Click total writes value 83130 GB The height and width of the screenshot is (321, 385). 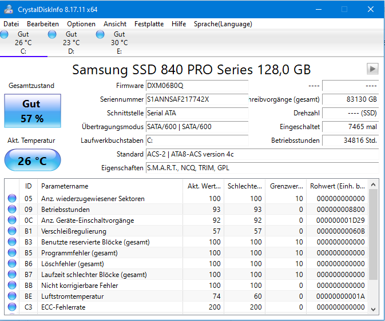coord(350,99)
